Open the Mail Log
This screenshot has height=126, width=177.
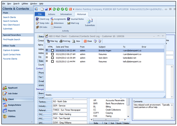click(73, 23)
